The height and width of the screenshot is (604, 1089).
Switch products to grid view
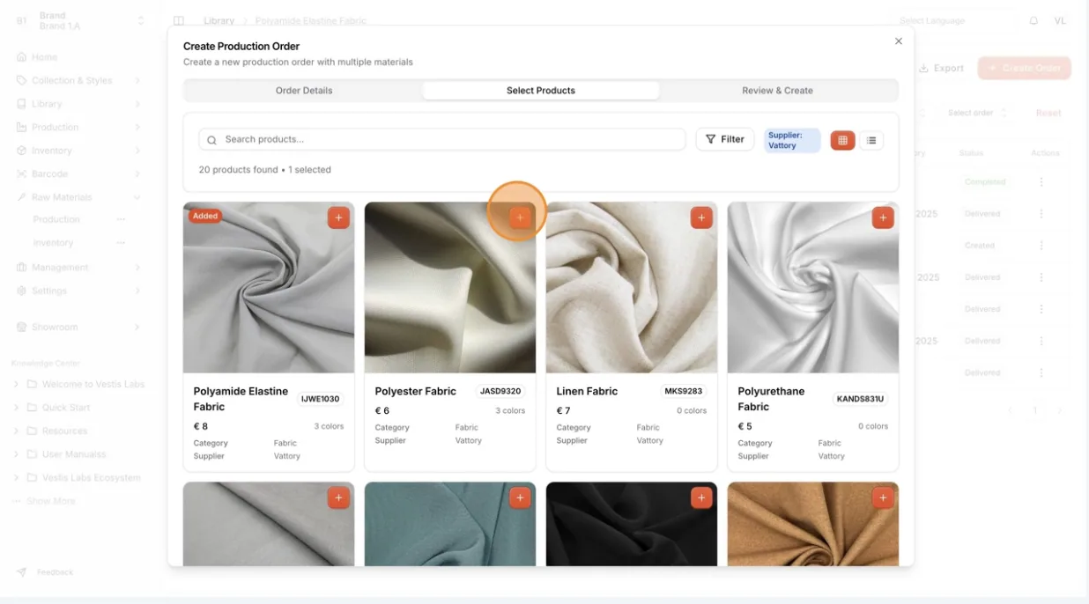coord(842,140)
